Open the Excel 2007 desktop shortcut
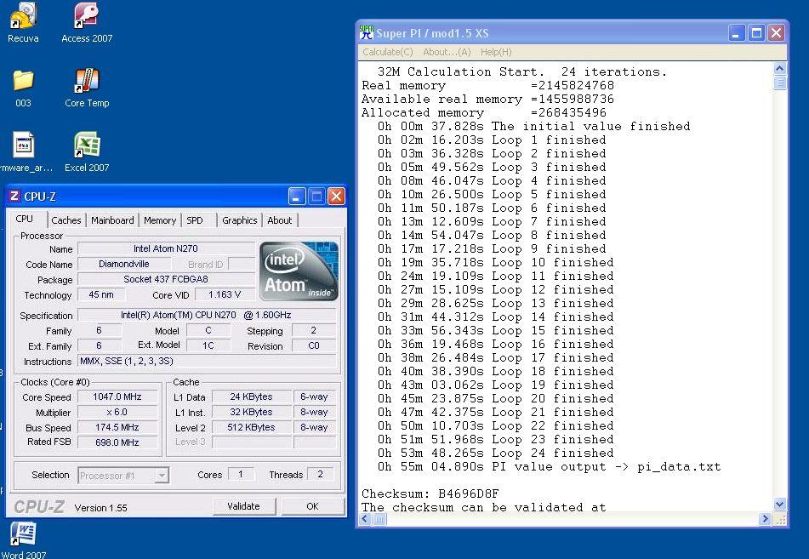 [87, 152]
